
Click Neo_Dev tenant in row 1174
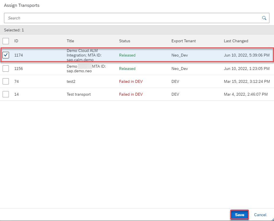coord(180,55)
